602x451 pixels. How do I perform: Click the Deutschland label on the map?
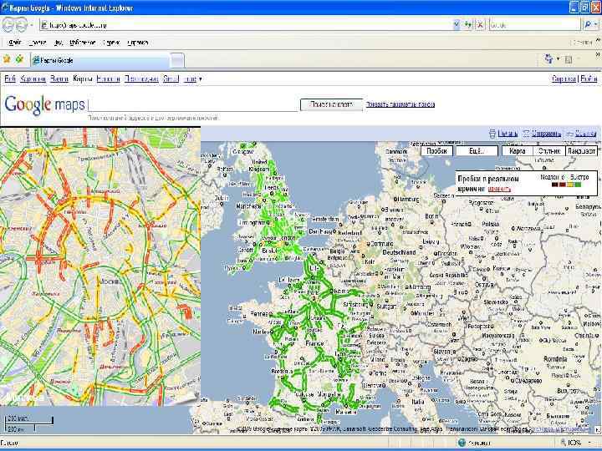click(400, 252)
